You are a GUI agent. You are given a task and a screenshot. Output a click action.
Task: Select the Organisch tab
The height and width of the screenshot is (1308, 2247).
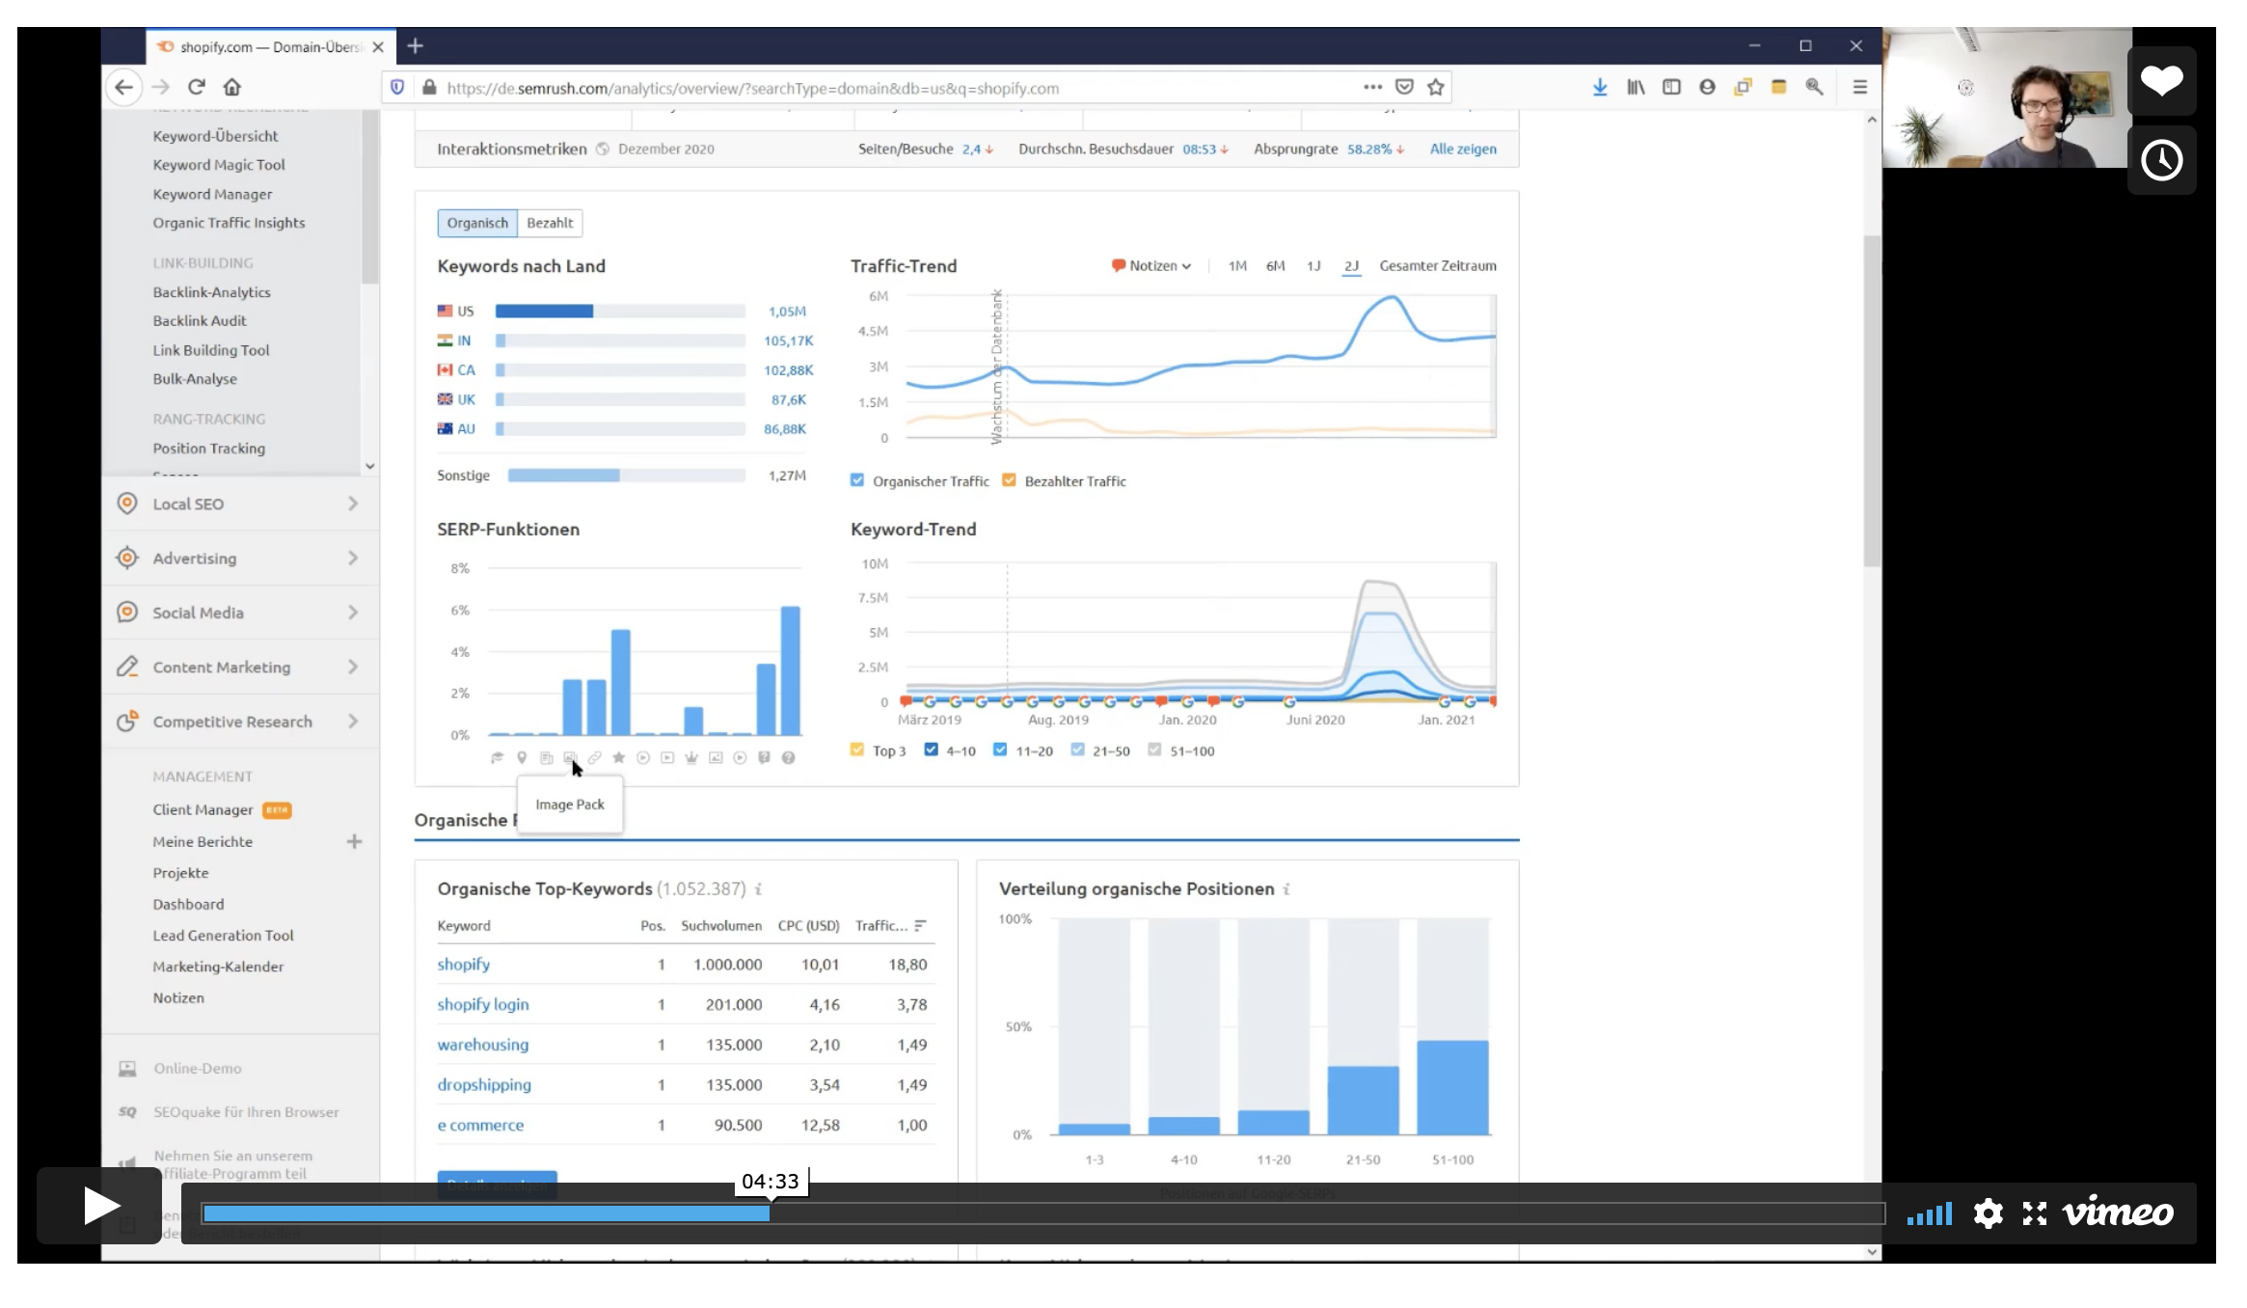point(477,223)
